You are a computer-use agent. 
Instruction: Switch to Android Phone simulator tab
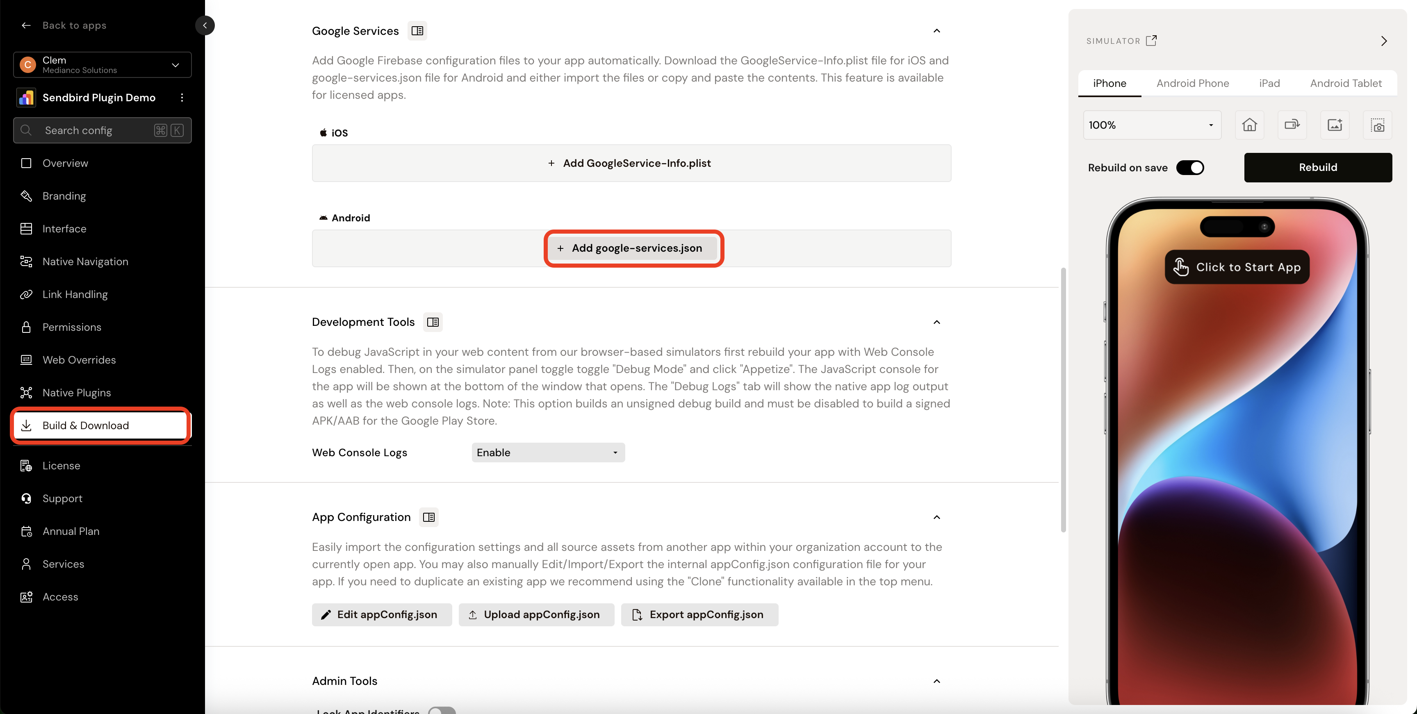click(1192, 83)
